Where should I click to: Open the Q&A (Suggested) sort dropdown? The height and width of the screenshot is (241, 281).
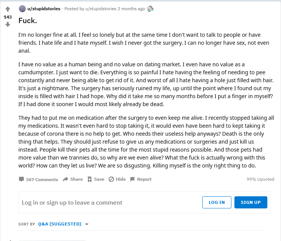[60, 224]
